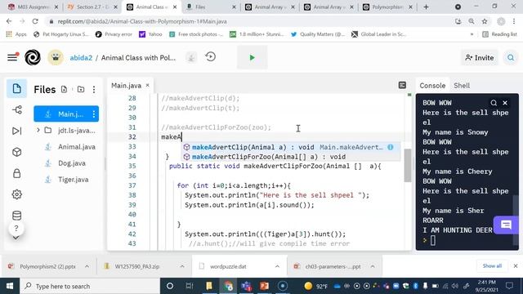Open ch03-parameters ppt download options chevron
Screen dimensions: 523x294
coord(373,266)
